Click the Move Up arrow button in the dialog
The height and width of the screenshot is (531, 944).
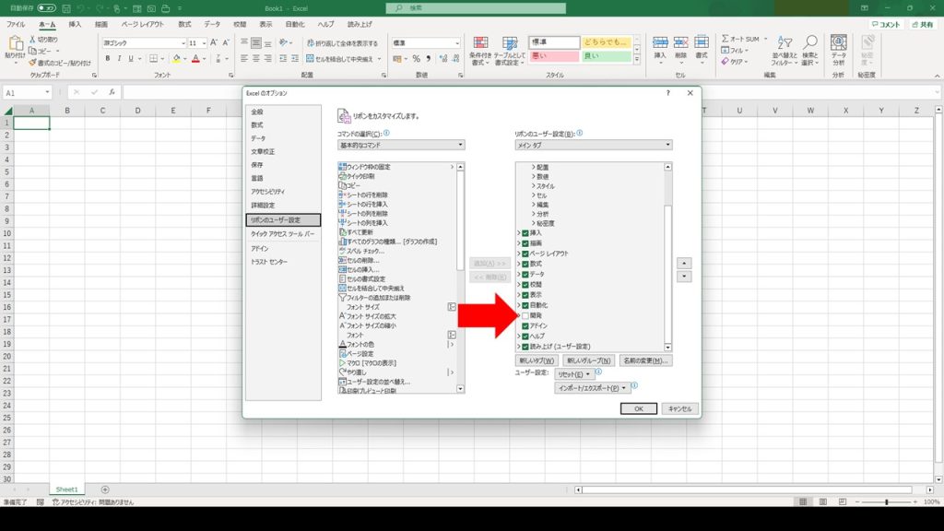[x=684, y=263]
